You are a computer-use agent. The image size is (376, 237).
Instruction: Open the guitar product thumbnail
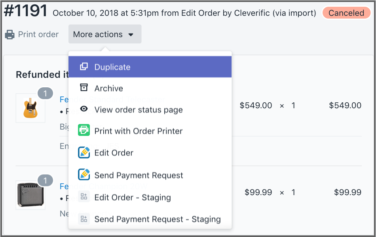click(30, 108)
